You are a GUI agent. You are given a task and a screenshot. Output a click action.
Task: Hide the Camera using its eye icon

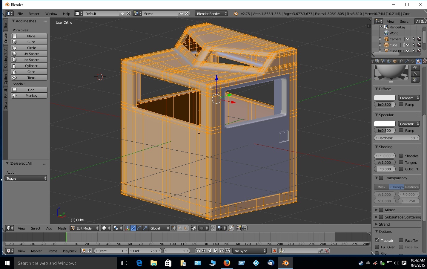[x=407, y=39]
